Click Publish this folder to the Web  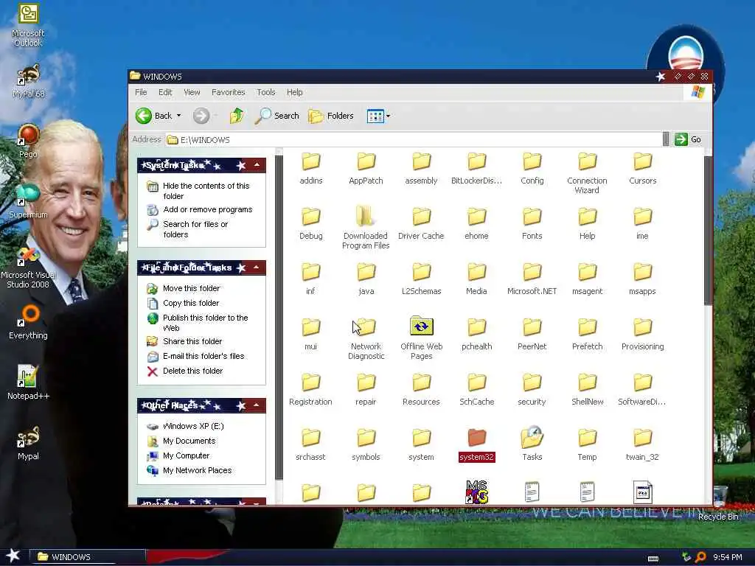[x=205, y=323]
